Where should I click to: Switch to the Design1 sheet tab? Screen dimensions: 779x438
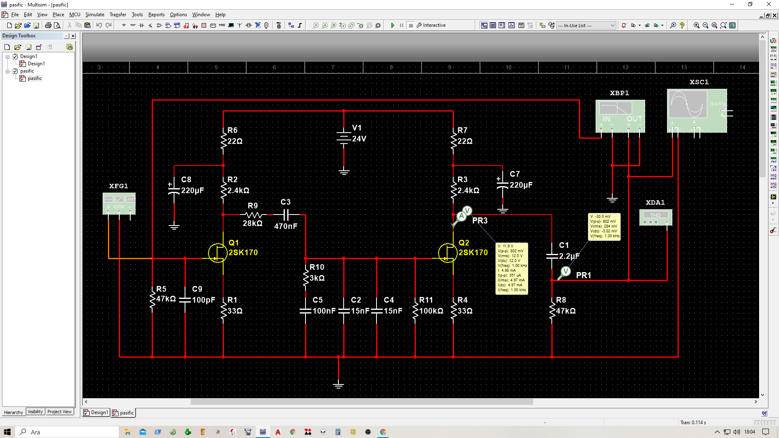[96, 412]
